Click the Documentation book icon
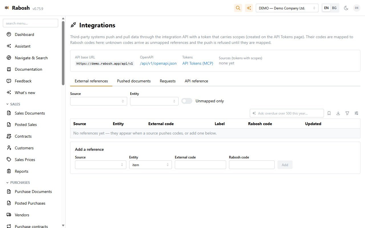The height and width of the screenshot is (228, 365). point(9,69)
